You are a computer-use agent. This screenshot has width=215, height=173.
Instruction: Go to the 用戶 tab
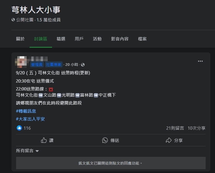79,39
